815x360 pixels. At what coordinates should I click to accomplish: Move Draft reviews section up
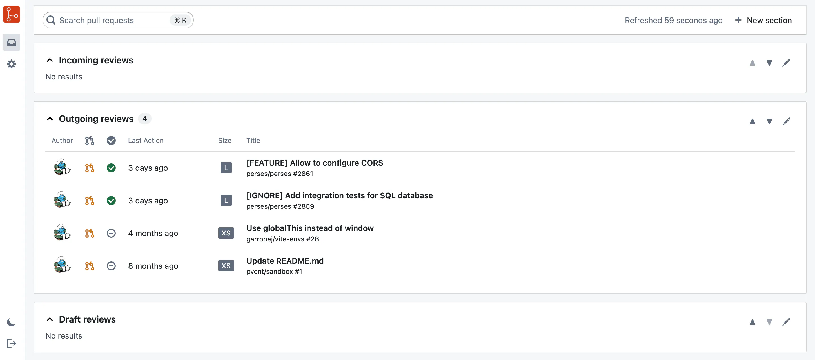coord(752,322)
